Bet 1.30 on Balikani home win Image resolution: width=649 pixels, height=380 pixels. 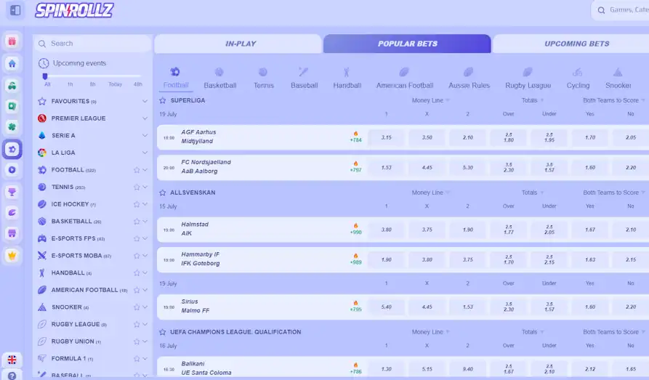(386, 369)
